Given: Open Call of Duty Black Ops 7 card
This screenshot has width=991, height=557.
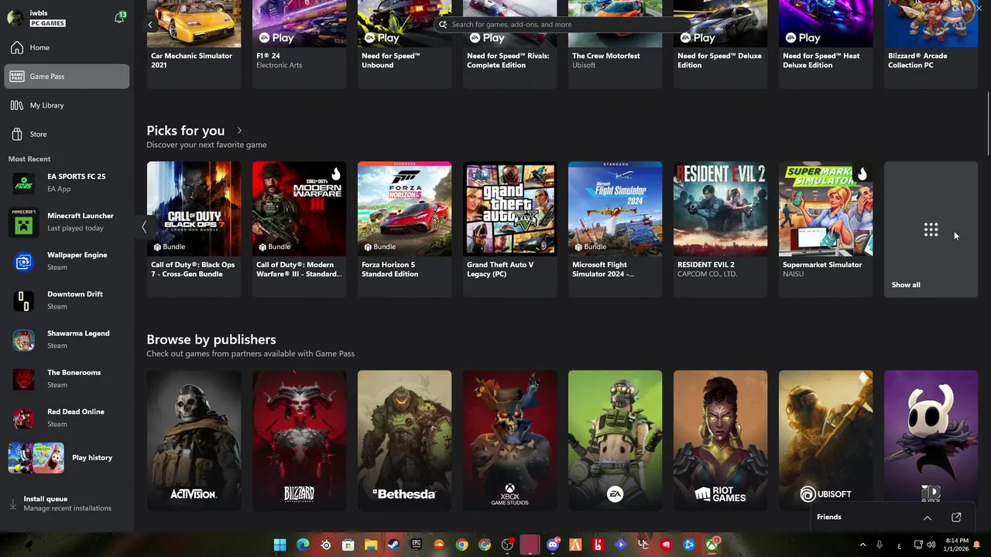Looking at the screenshot, I should point(194,229).
